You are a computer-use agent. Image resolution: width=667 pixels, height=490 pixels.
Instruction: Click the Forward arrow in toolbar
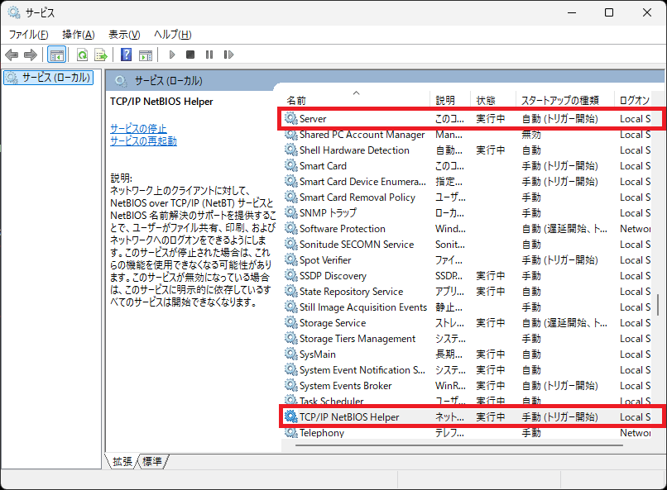(31, 55)
